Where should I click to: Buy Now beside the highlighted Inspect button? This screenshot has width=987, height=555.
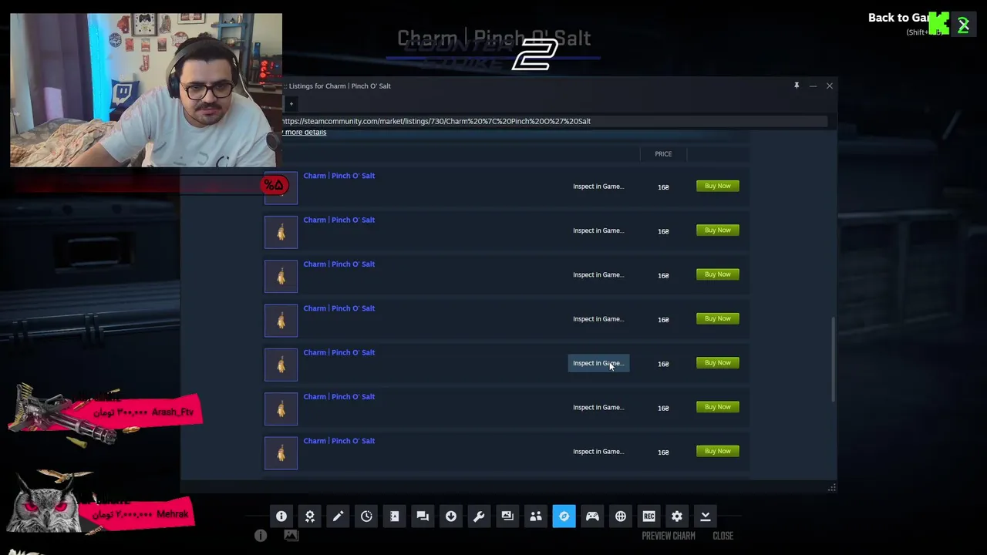718,363
